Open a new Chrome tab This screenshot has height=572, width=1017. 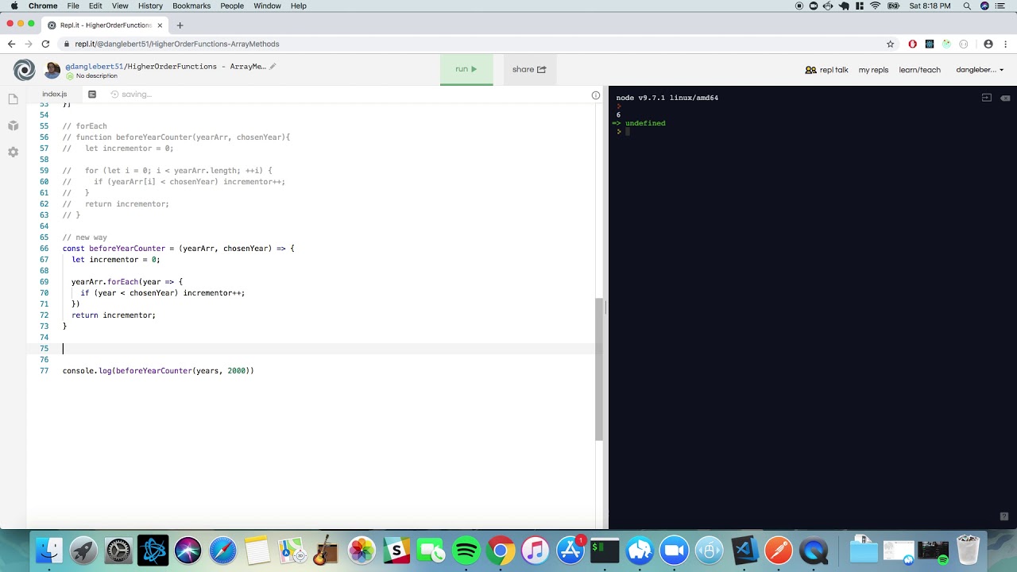180,25
